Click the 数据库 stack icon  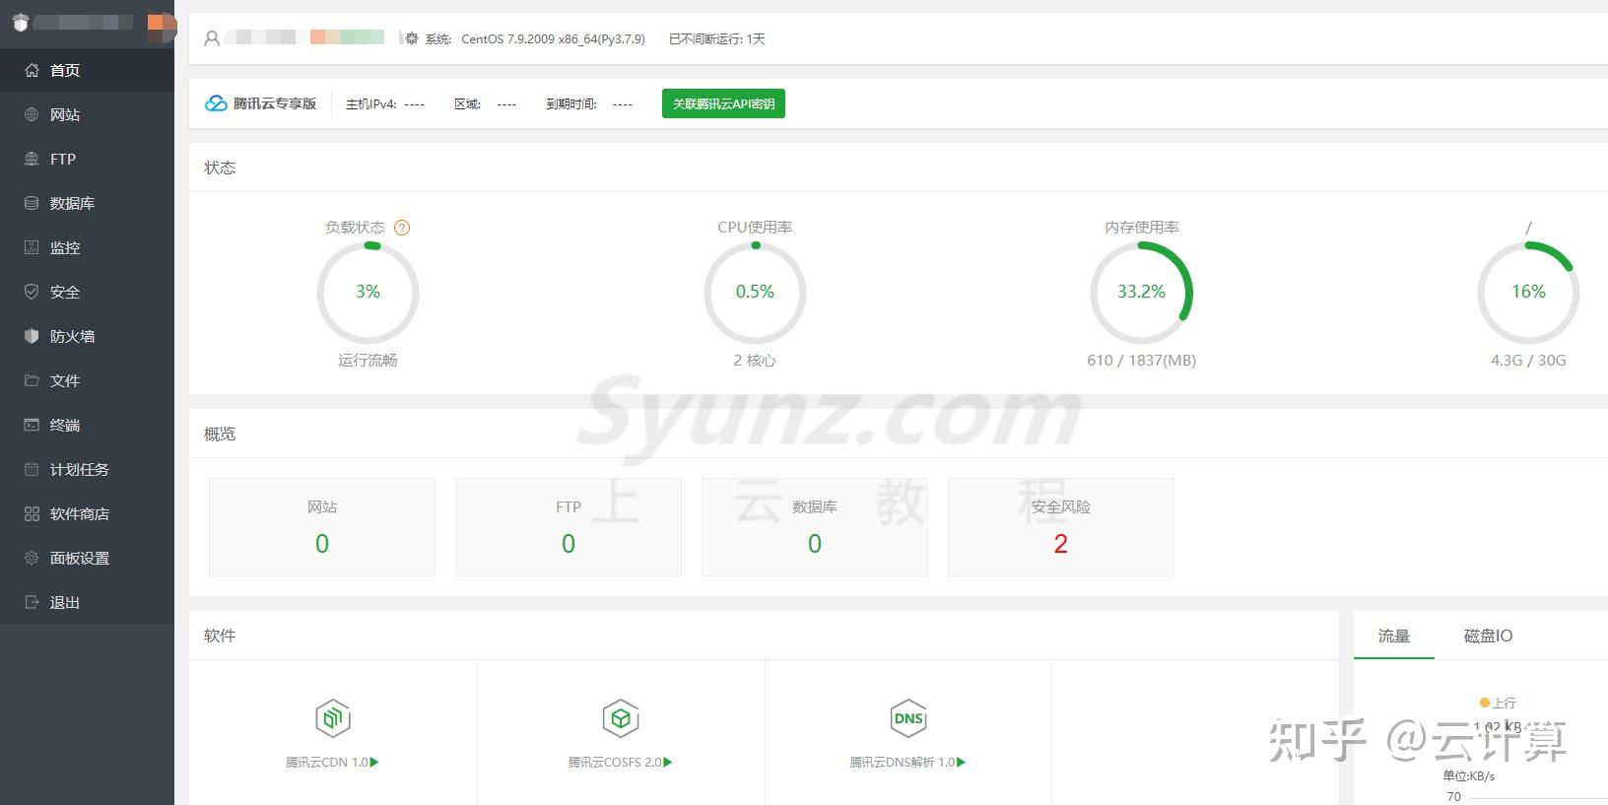coord(32,203)
